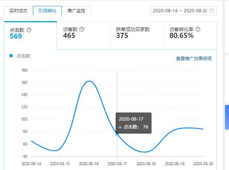Viewport: 229px width, 170px height.
Task: Toggle the 点击数 legend blue square
Action: tap(11, 56)
